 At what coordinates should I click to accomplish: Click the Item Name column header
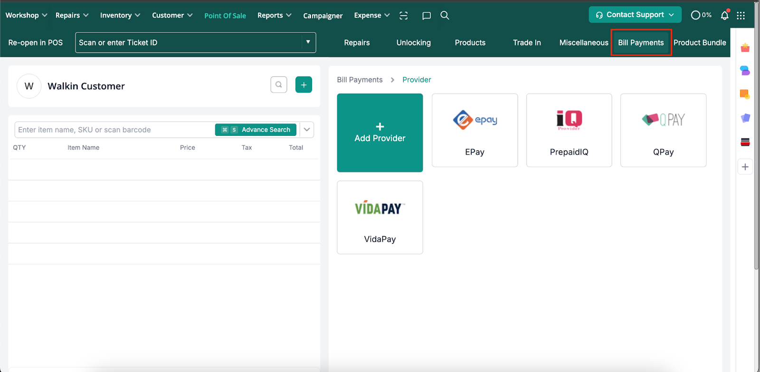click(x=84, y=148)
